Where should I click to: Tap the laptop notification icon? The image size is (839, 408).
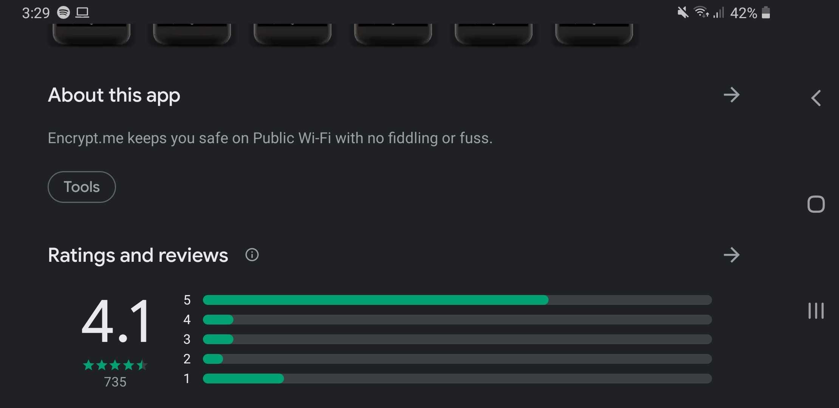pyautogui.click(x=82, y=13)
